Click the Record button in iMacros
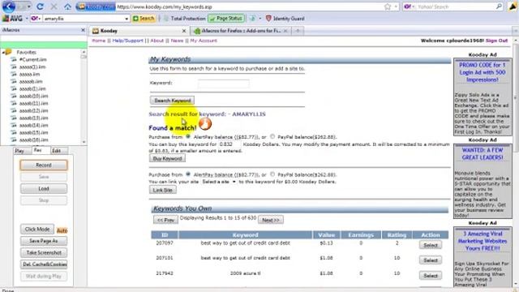The image size is (519, 292). coord(44,165)
